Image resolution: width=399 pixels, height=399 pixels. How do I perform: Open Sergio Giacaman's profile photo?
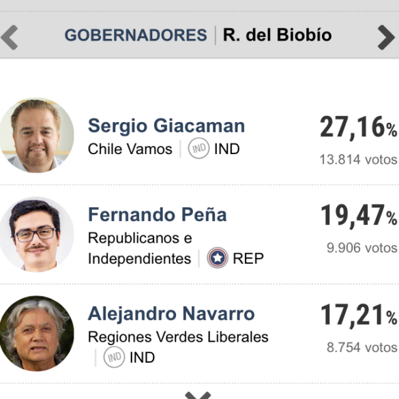pos(36,135)
